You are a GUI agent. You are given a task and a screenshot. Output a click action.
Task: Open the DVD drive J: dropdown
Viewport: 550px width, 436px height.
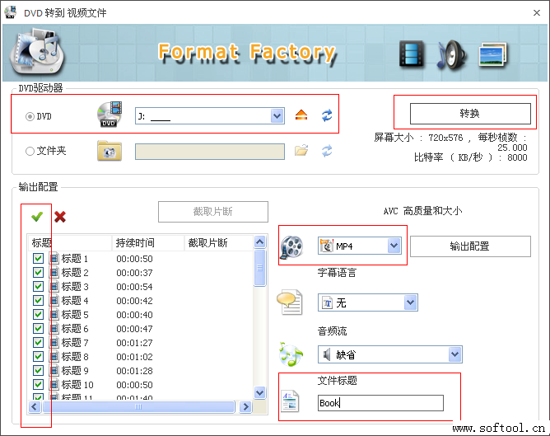click(277, 116)
